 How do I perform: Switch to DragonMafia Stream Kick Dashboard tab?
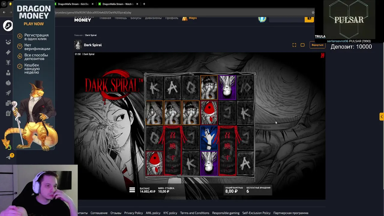click(x=73, y=4)
